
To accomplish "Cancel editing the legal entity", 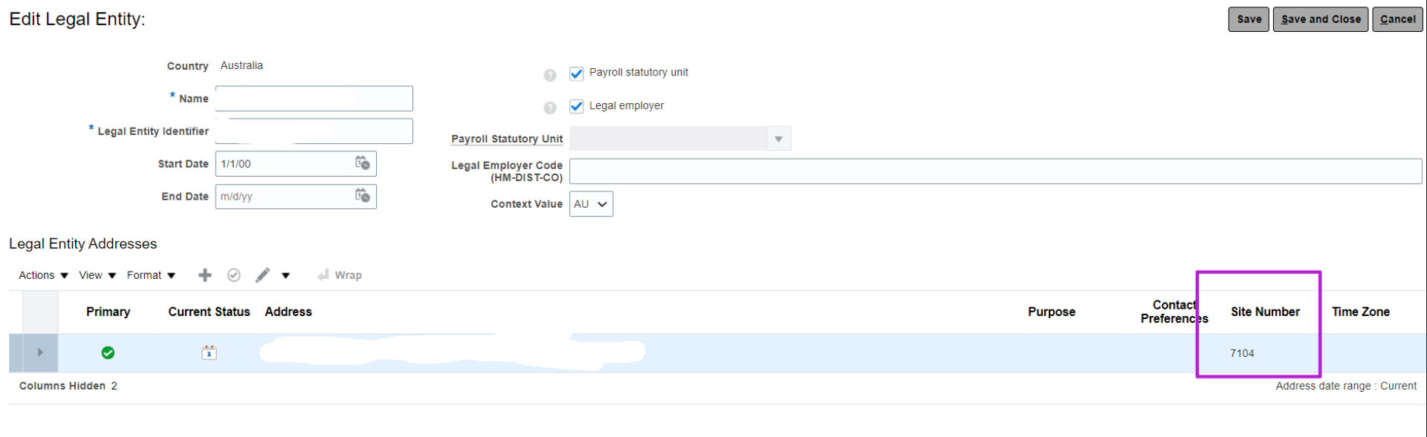I will coord(1397,19).
